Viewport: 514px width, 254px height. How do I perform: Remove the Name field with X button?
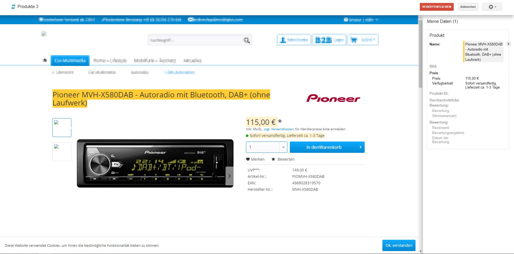508,44
